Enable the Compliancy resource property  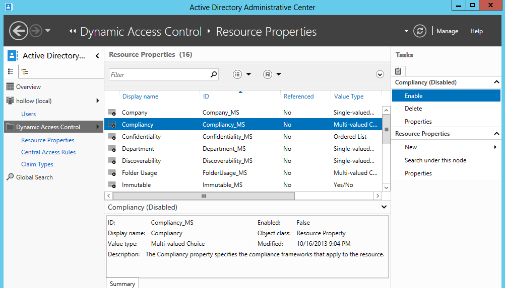[414, 95]
